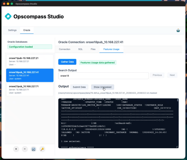Click the remove database minus button

click(x=25, y=149)
